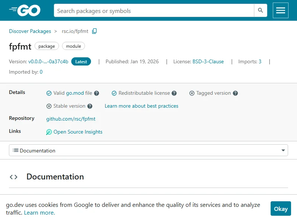The width and height of the screenshot is (297, 222).
Task: Focus the Search packages or symbols field
Action: [x=154, y=11]
